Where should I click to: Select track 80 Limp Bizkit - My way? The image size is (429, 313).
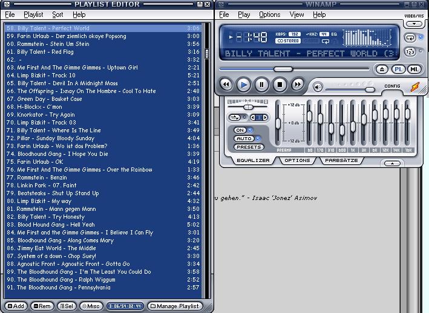(x=103, y=201)
